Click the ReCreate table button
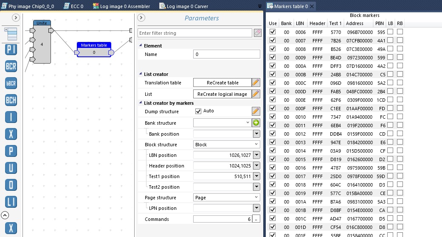 (222, 83)
